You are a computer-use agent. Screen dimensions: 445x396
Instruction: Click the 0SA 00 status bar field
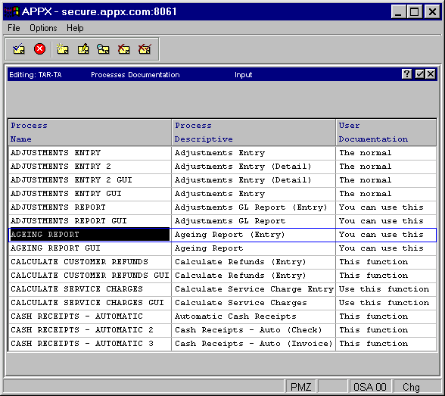click(x=370, y=387)
